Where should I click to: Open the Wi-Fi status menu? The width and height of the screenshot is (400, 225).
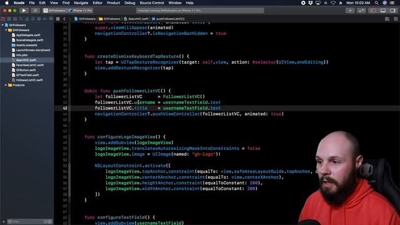click(333, 2)
